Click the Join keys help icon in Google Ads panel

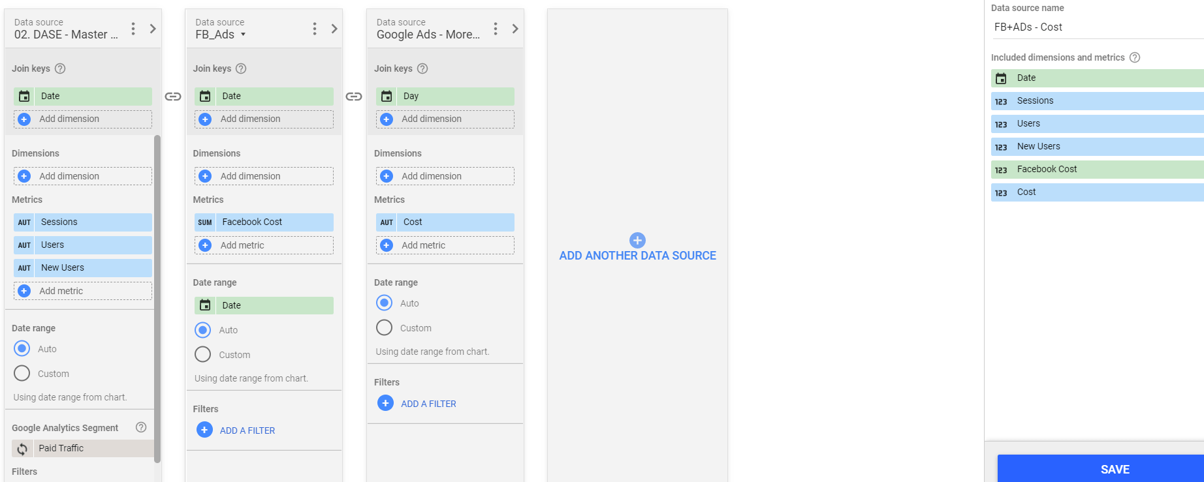[422, 68]
